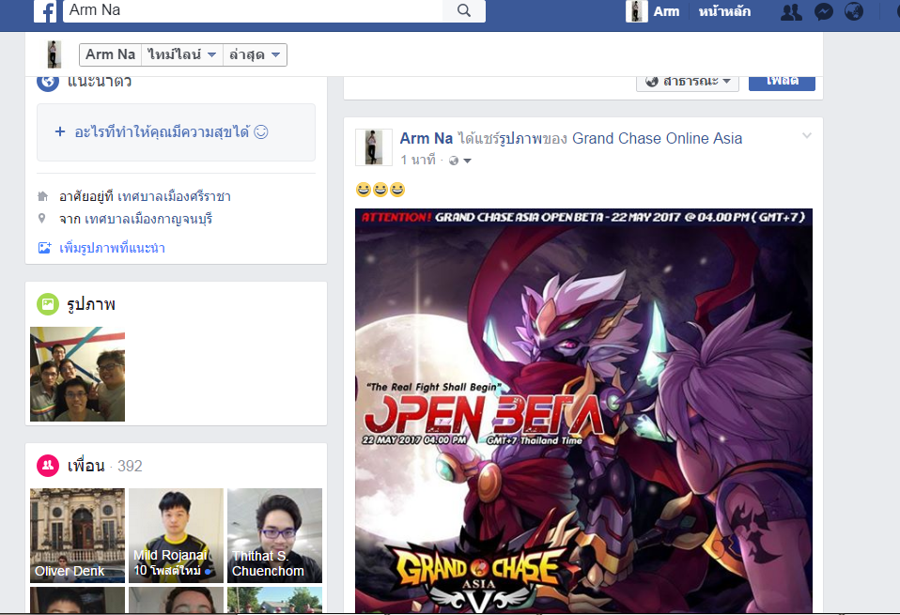Click the add featured photos icon
Screen dimensions: 900x615
44,248
